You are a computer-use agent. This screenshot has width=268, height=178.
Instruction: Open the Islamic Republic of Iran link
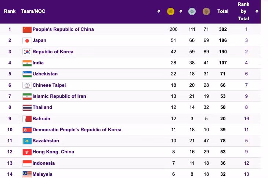coord(59,96)
